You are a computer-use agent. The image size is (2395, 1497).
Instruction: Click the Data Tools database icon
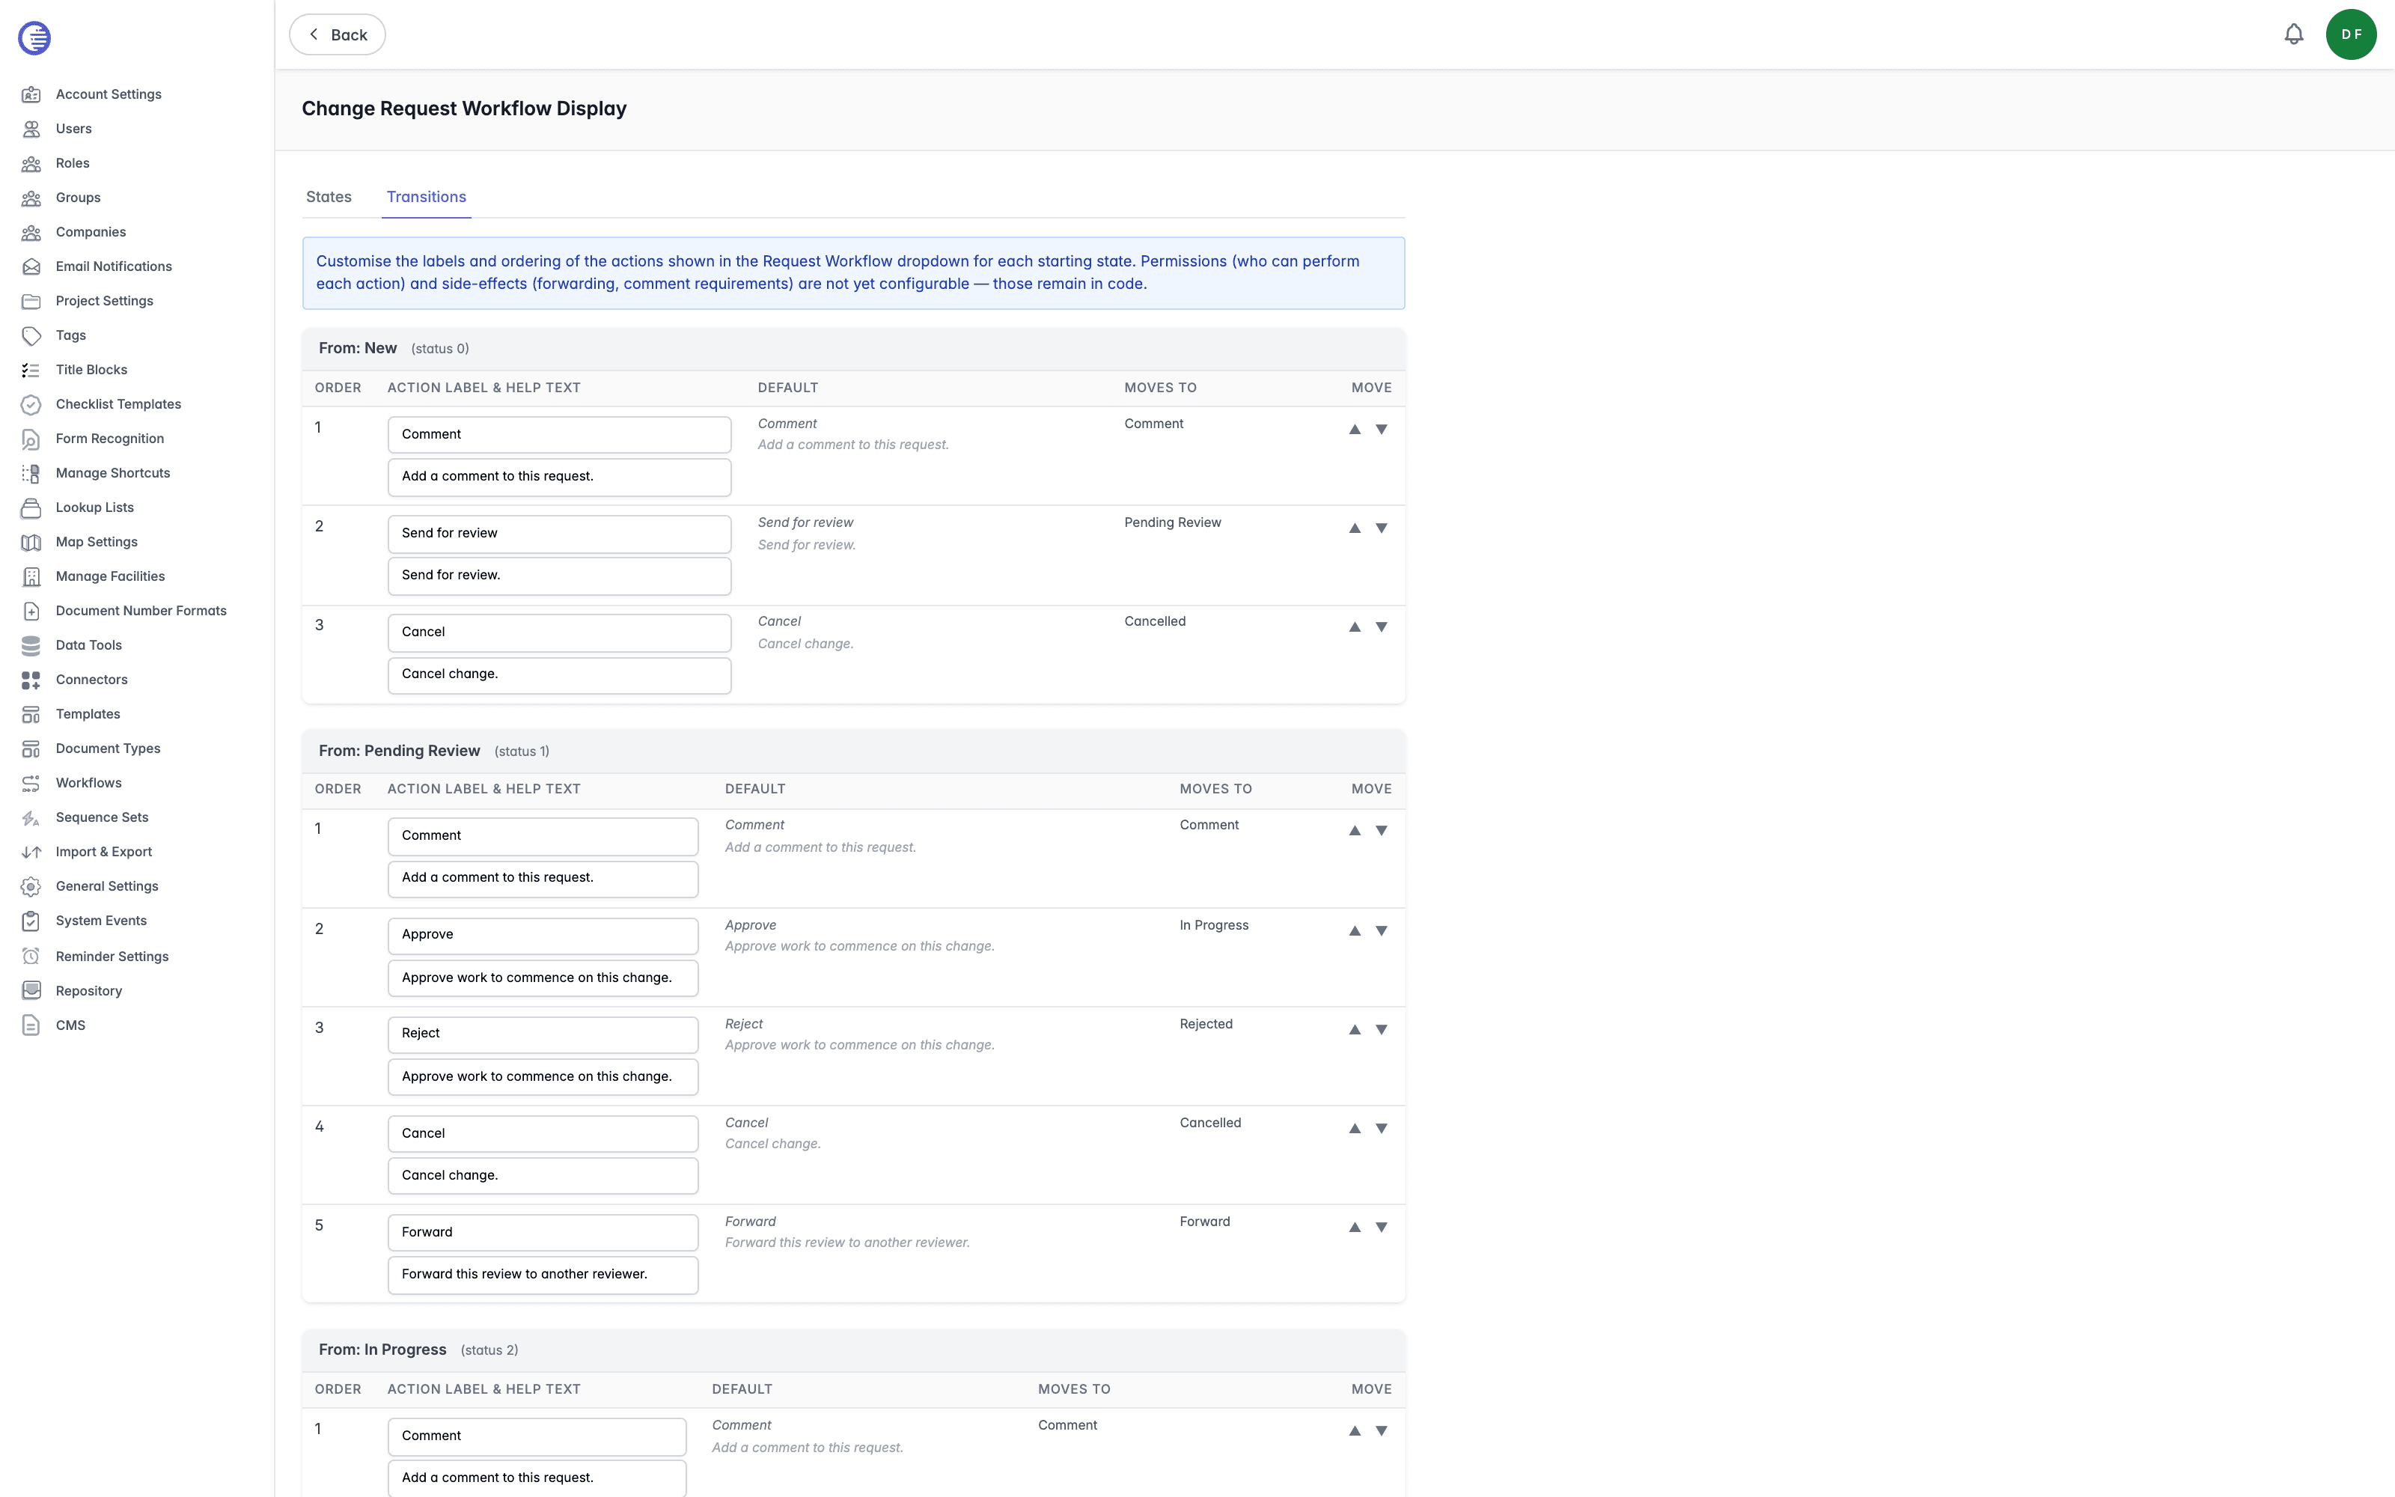[31, 645]
